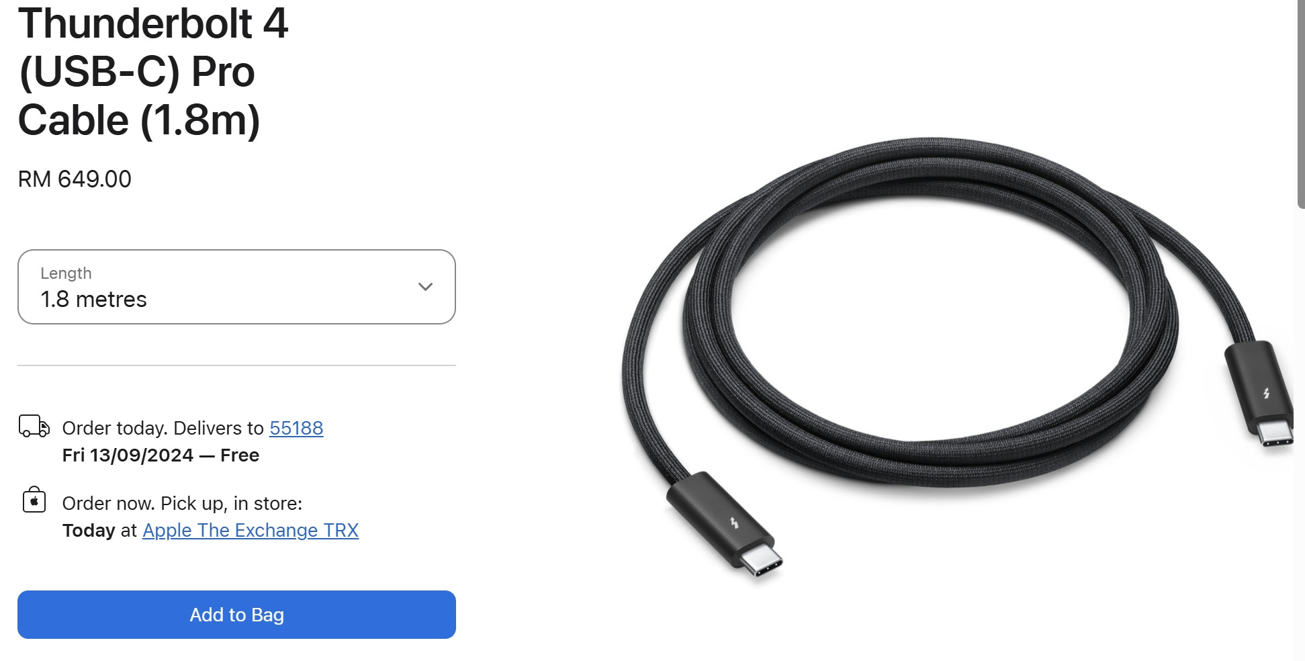This screenshot has height=661, width=1305.
Task: Open the Apple The Exchange TRX store link
Action: pos(251,531)
